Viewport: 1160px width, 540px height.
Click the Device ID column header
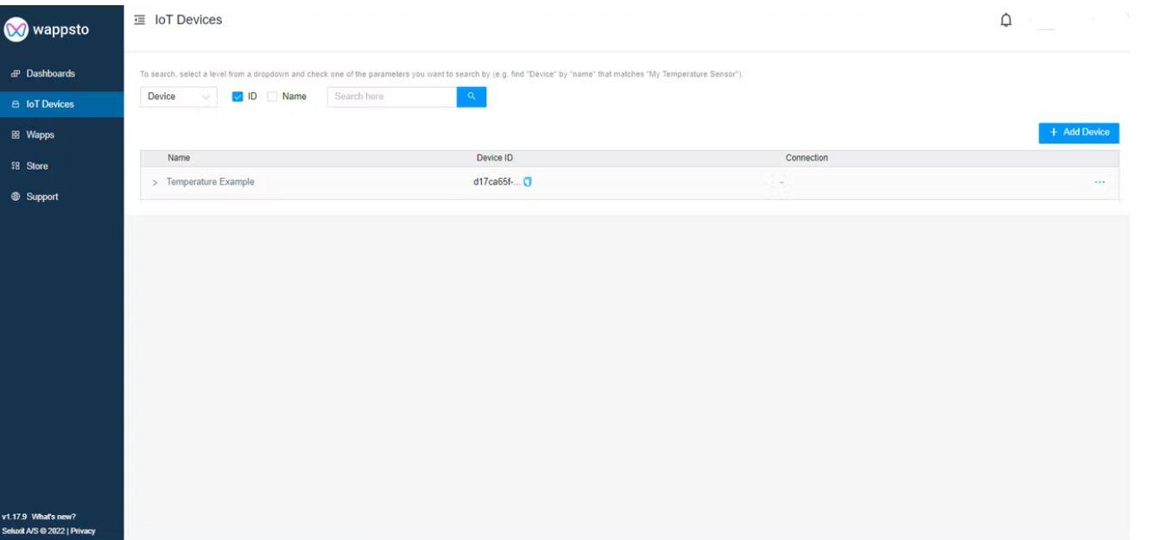coord(495,158)
